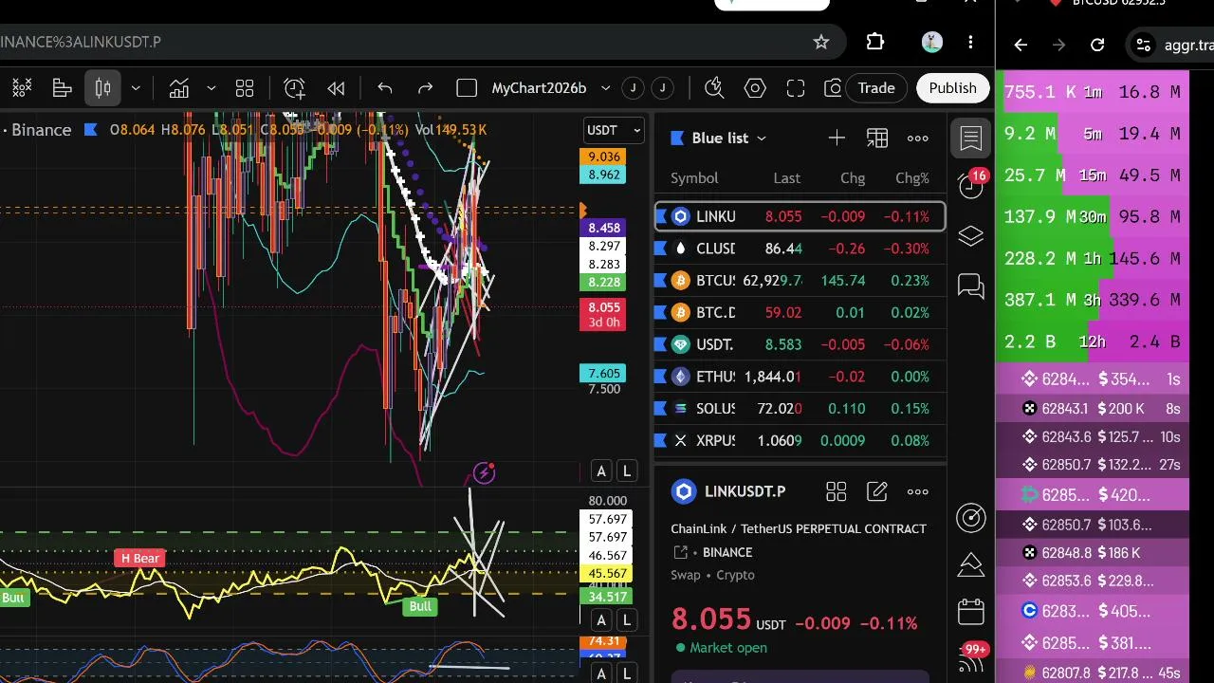Toggle first J chart marker button
The image size is (1214, 683).
[x=633, y=88]
